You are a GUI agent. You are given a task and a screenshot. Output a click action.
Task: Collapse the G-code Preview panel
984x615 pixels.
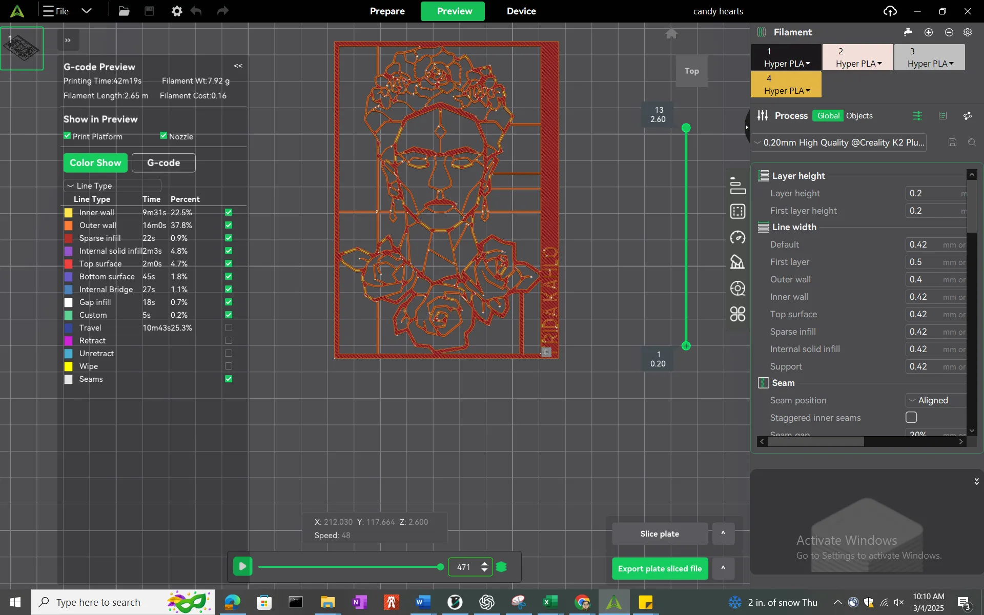click(x=238, y=66)
